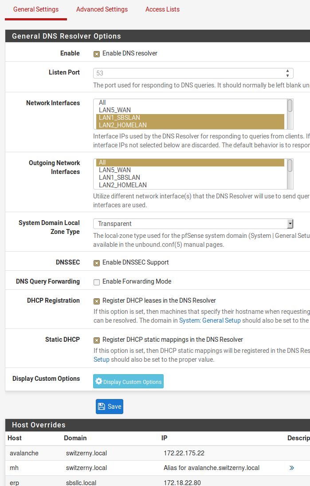Click the gear icon on Display Custom Options
The image size is (310, 486).
(98, 381)
